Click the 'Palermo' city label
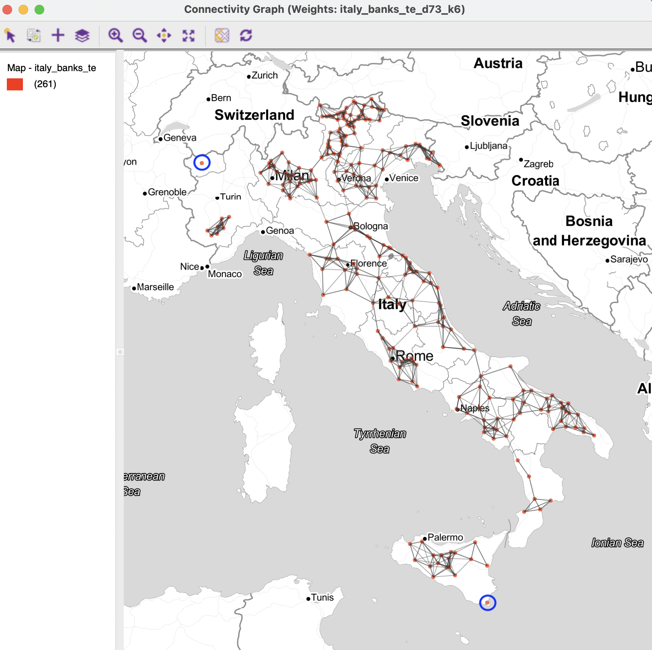652x650 pixels. point(445,538)
